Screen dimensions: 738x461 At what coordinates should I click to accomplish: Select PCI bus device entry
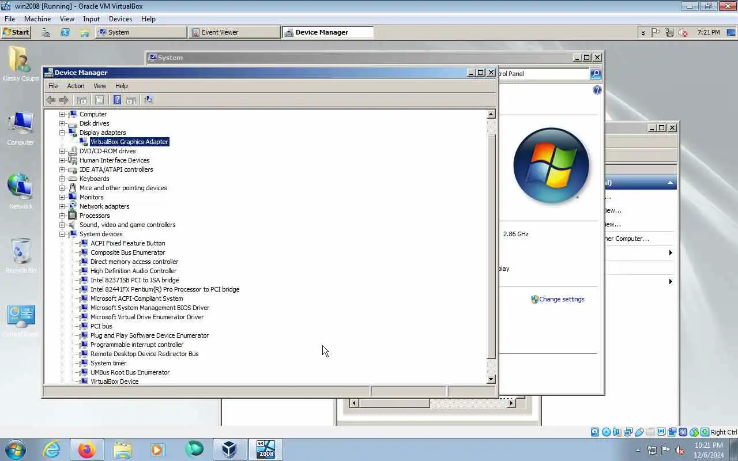[101, 326]
